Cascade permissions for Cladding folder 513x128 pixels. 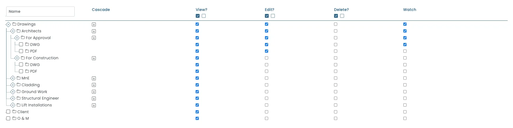click(x=94, y=85)
